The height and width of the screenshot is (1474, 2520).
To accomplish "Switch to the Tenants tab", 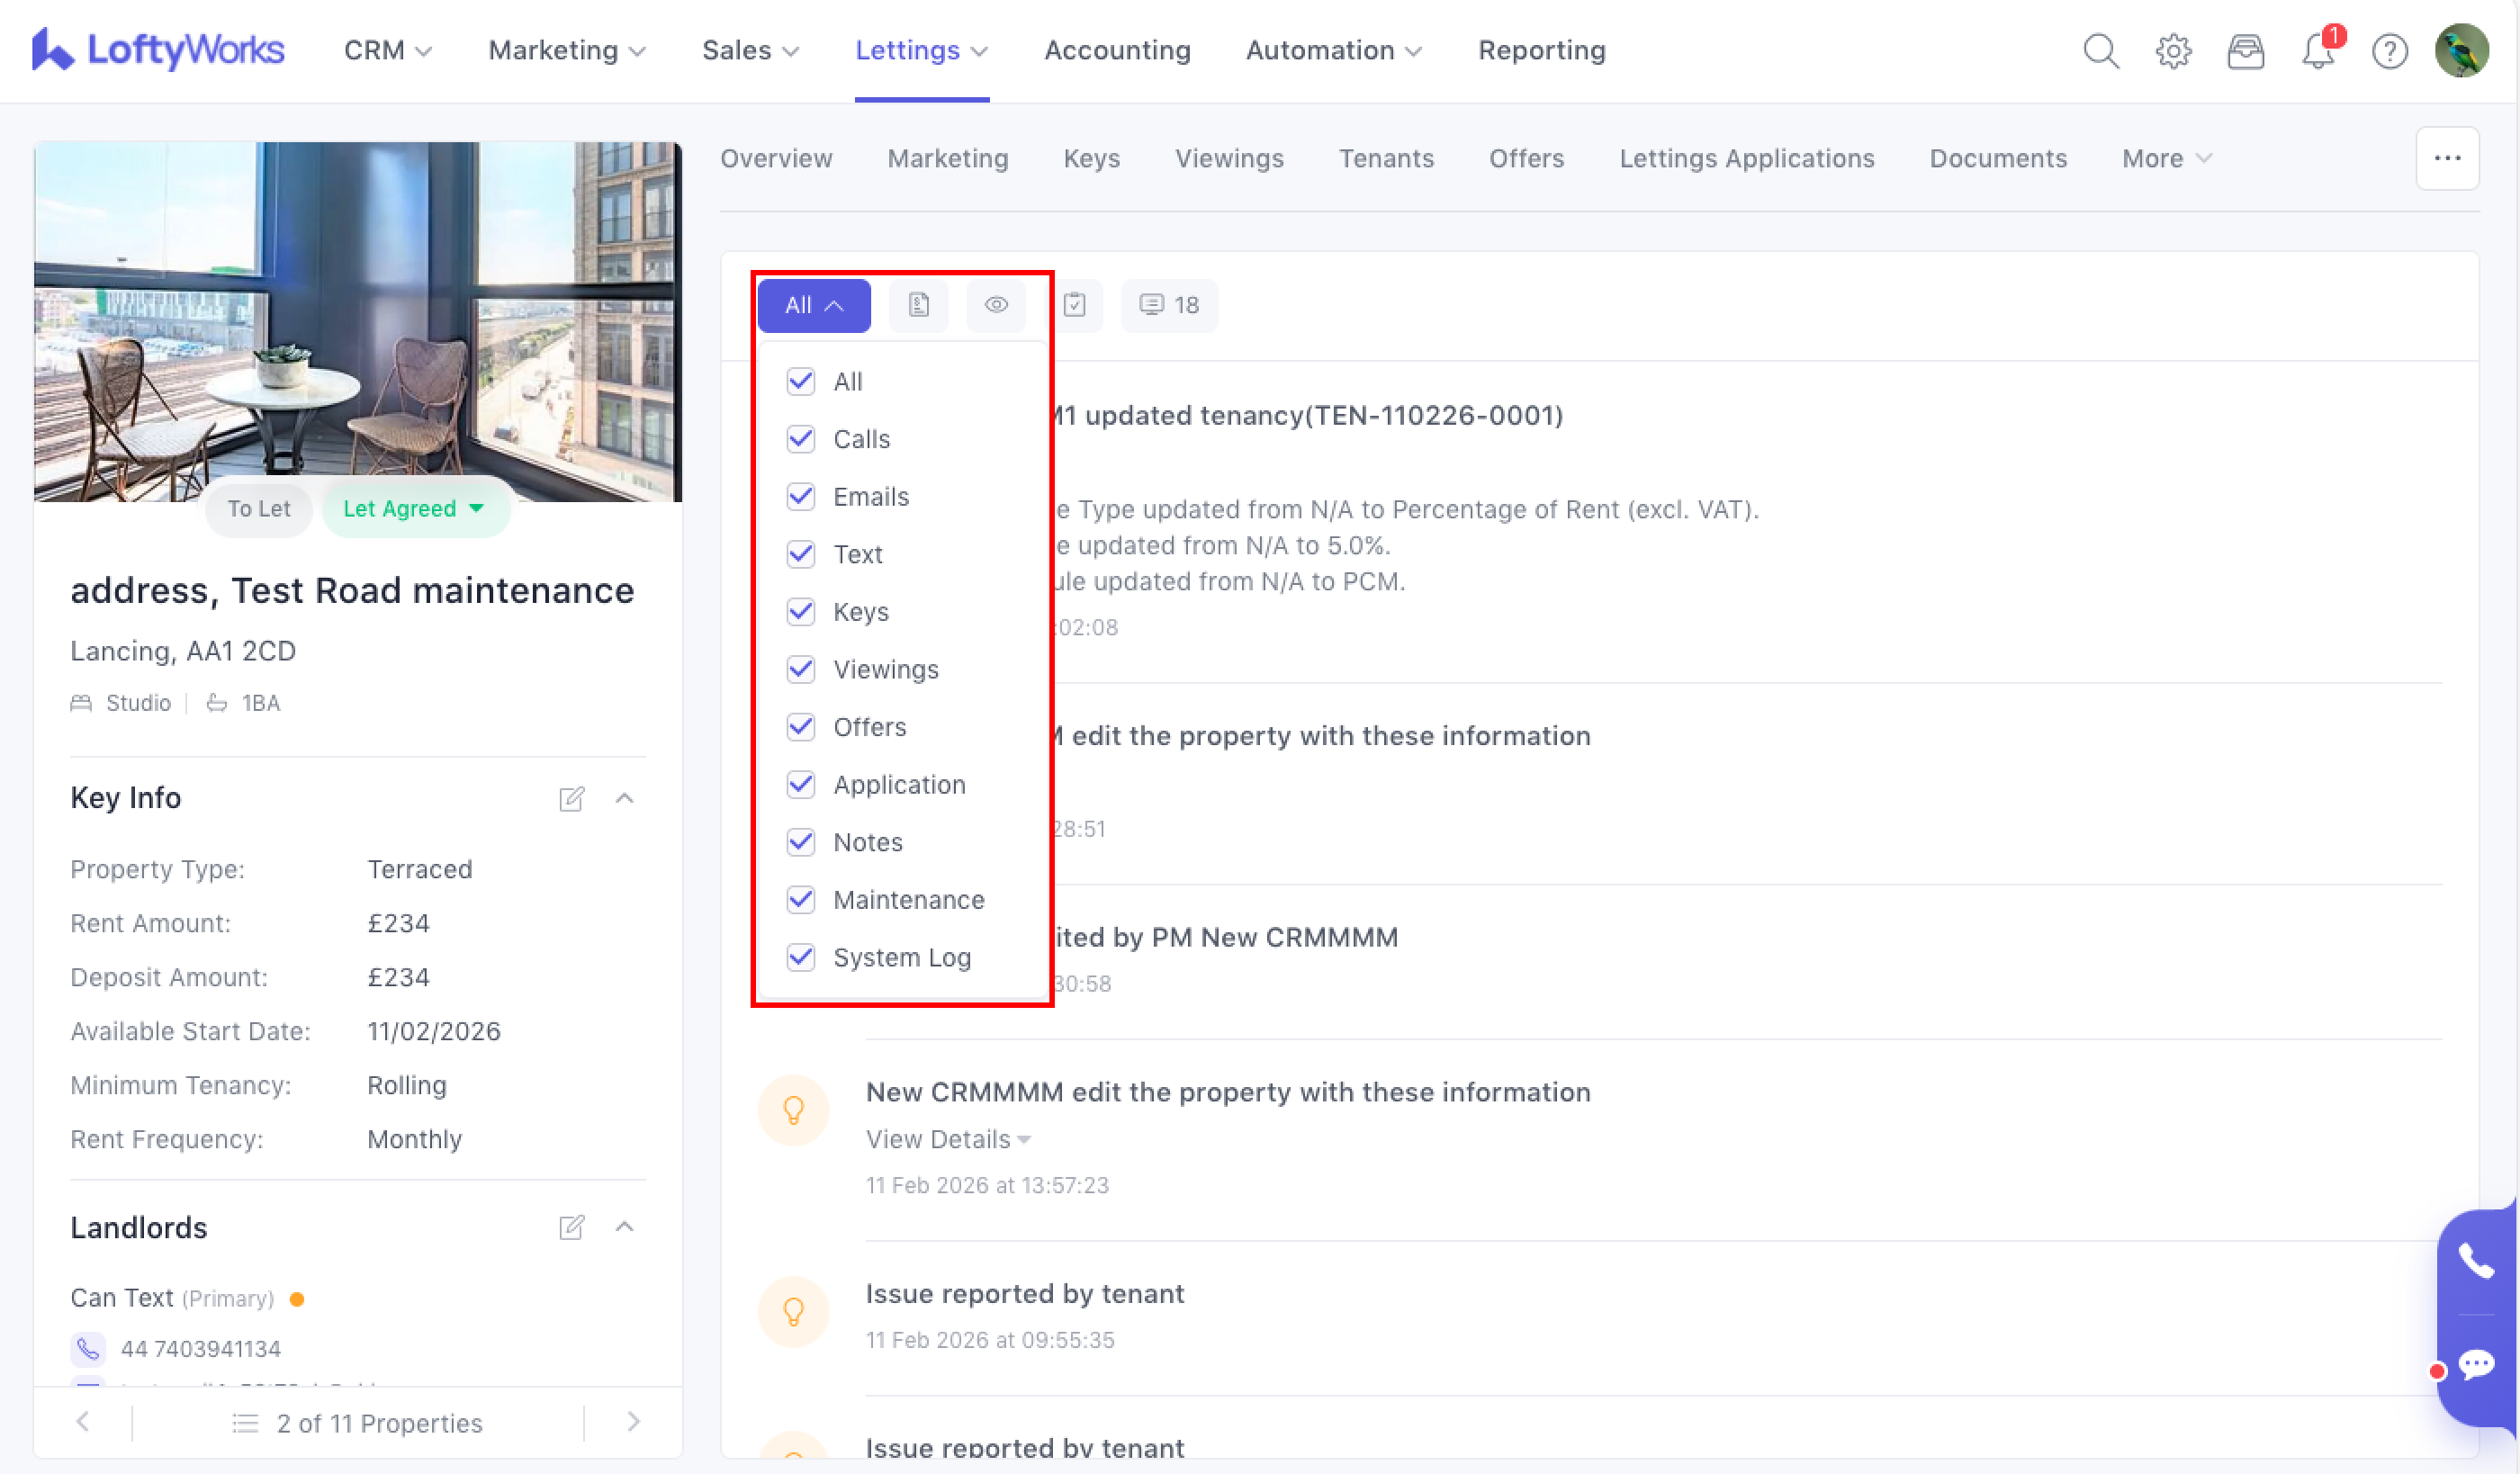I will click(1386, 159).
